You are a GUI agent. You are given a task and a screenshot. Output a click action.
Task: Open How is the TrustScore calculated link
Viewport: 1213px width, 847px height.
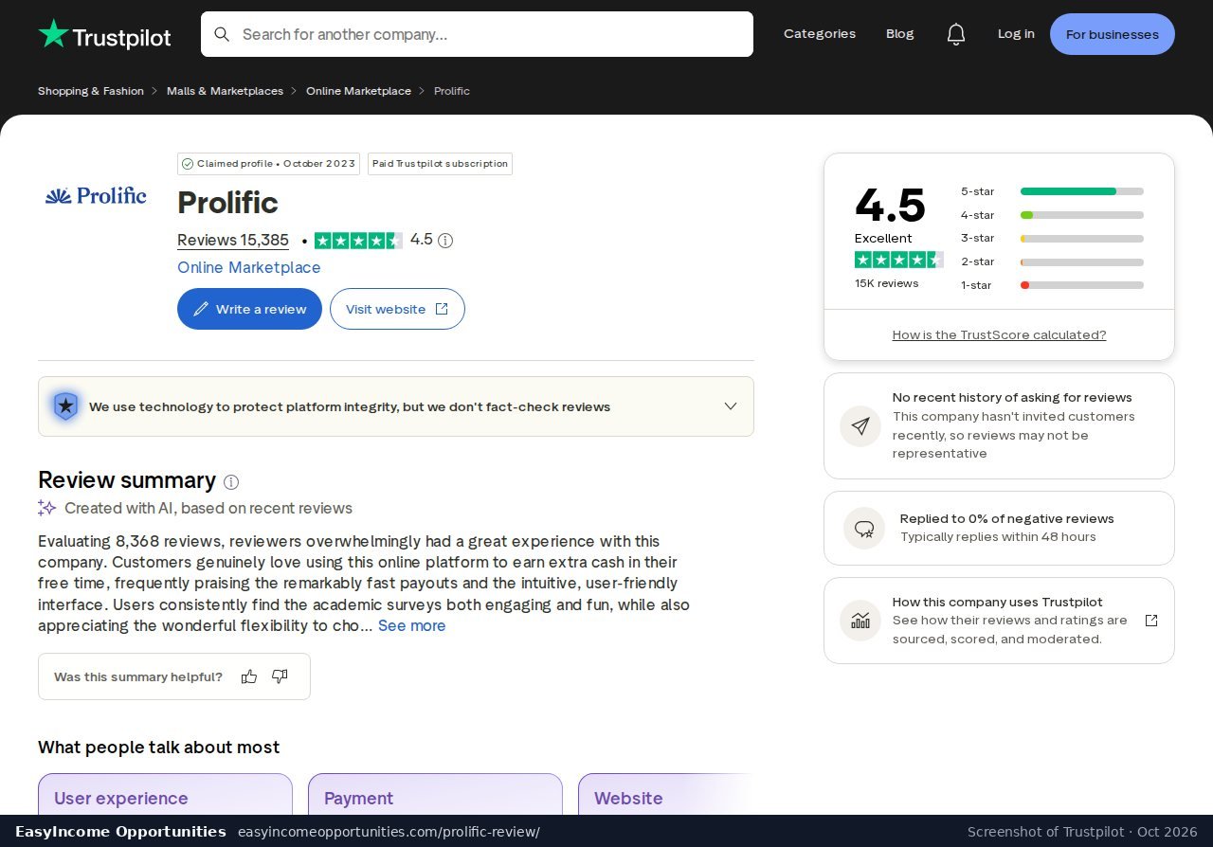999,334
